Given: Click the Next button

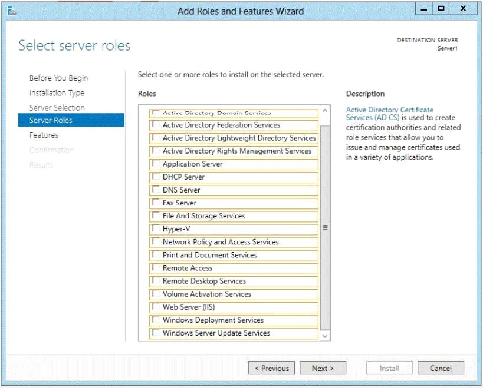Looking at the screenshot, I should point(323,368).
